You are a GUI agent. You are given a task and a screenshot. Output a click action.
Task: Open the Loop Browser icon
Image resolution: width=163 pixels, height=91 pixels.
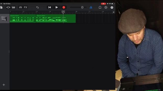coord(100,7)
